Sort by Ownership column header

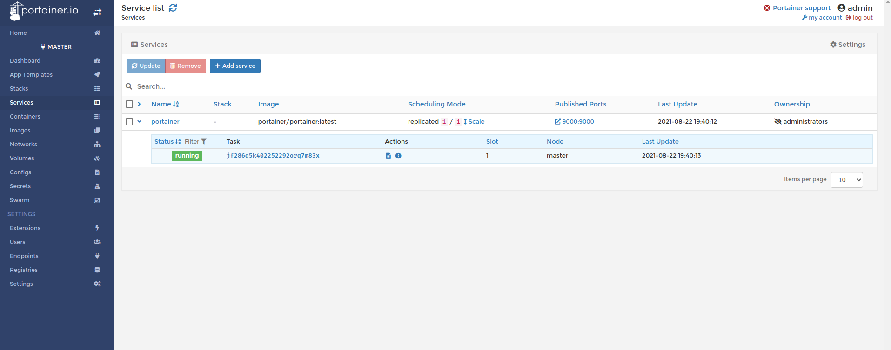click(x=792, y=104)
